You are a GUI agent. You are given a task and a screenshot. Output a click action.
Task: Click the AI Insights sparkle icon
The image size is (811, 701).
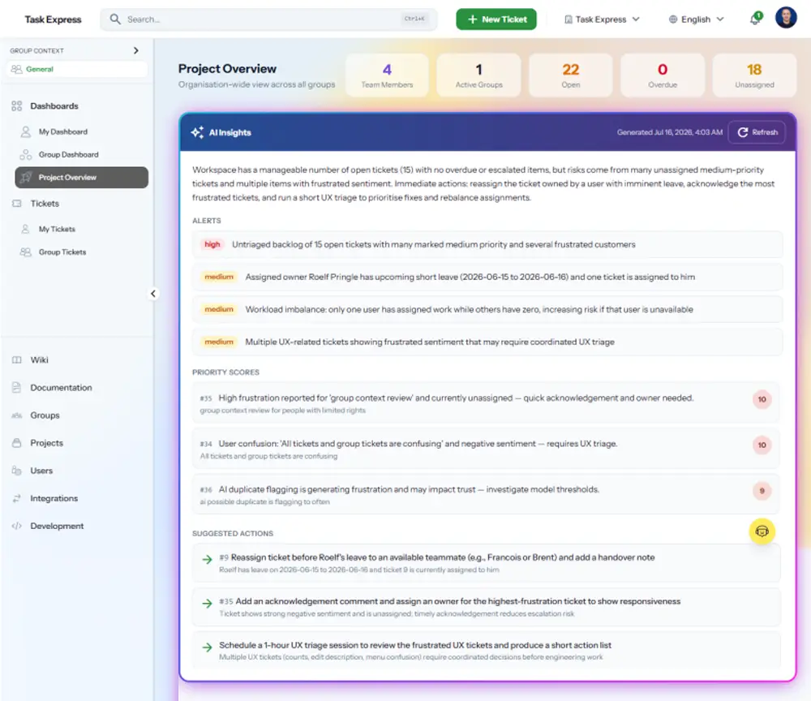[197, 132]
